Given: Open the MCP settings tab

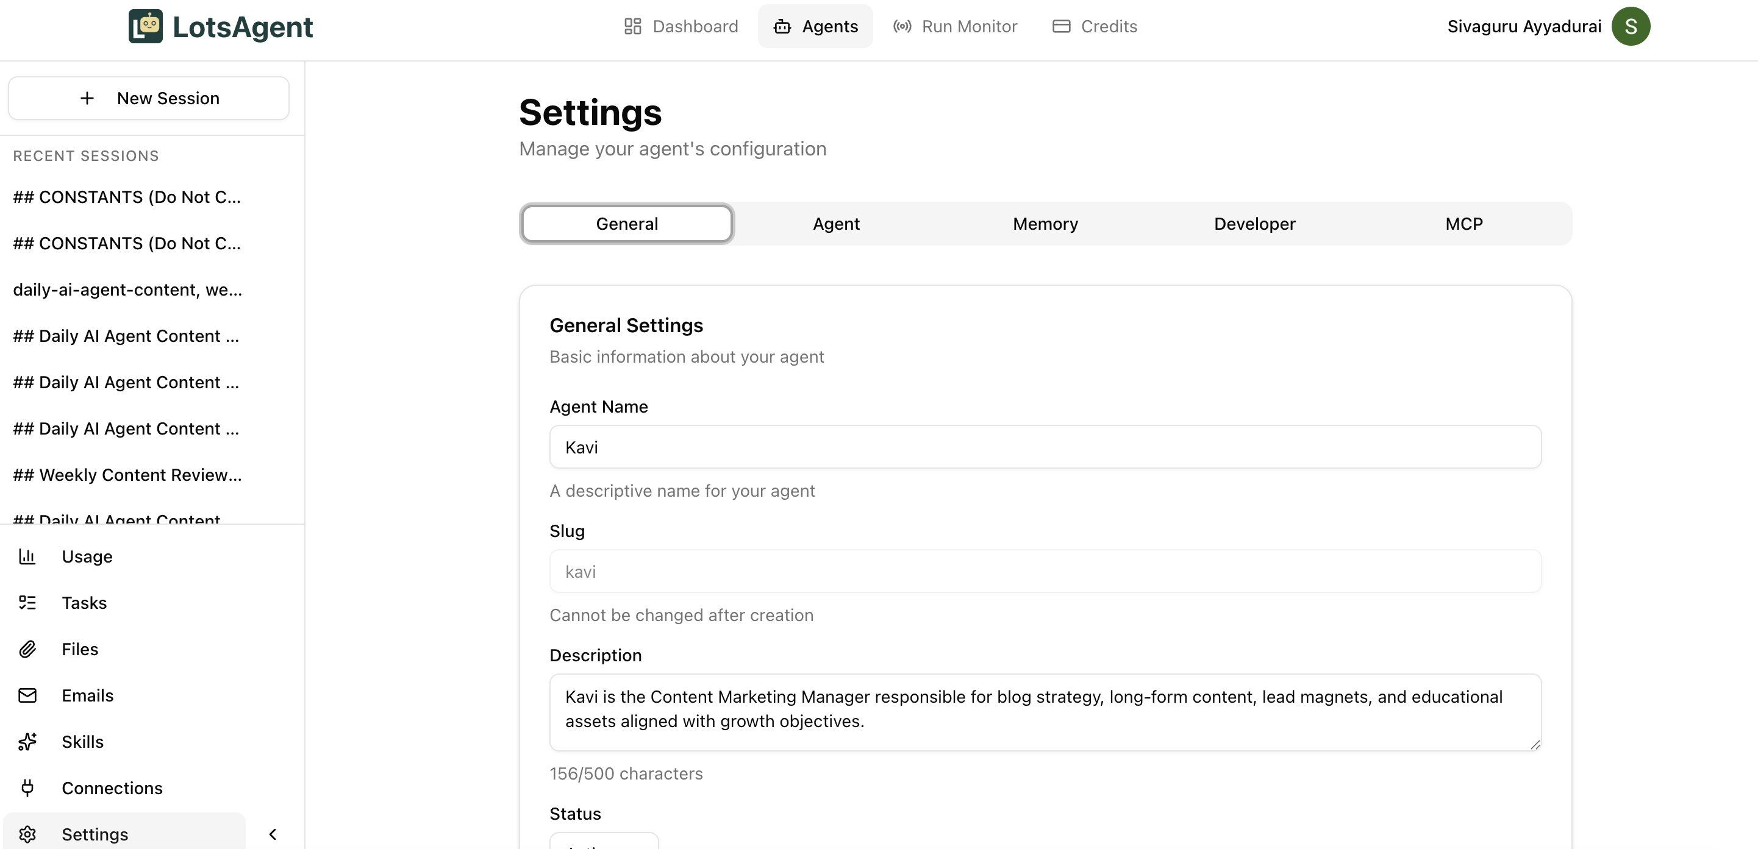Looking at the screenshot, I should [x=1463, y=224].
